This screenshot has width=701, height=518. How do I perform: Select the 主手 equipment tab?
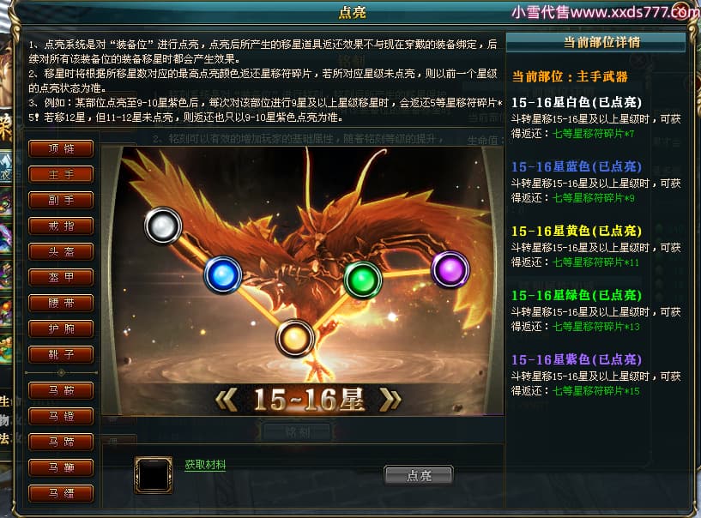point(61,174)
